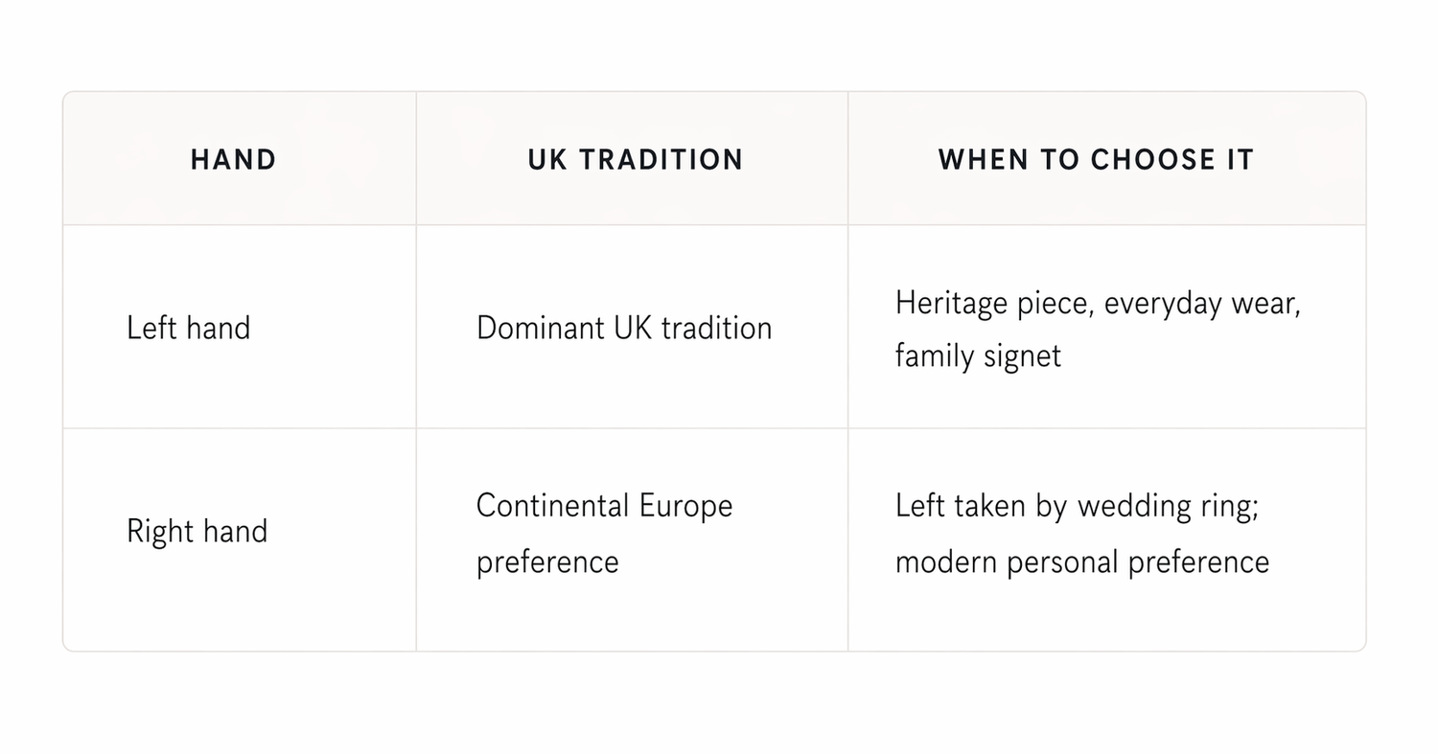Click the 'family signet' text
Viewport: 1438px width, 755px height.
(978, 356)
